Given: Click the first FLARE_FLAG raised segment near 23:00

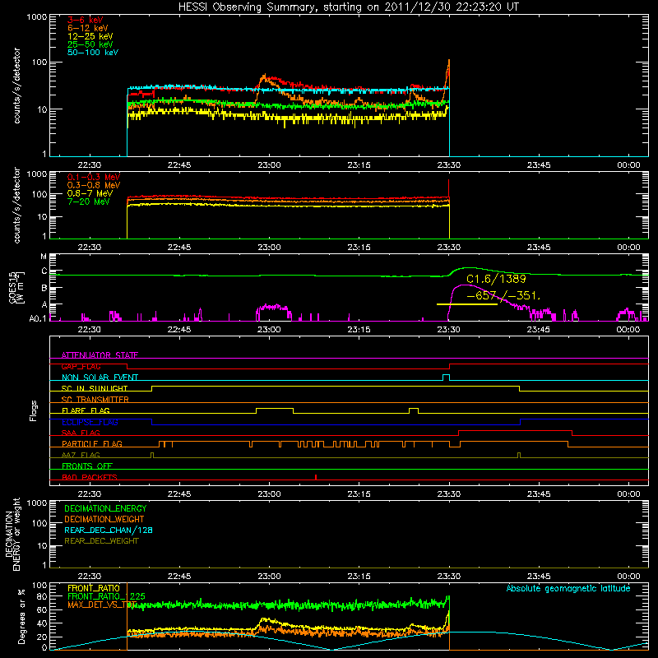Looking at the screenshot, I should coord(275,408).
